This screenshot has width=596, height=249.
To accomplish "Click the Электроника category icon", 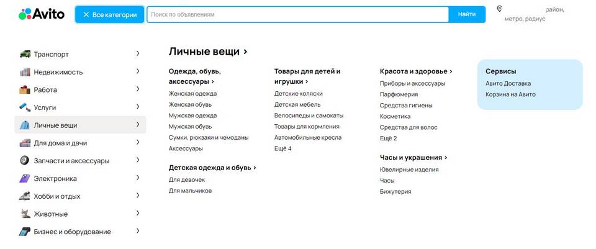I will (x=25, y=178).
